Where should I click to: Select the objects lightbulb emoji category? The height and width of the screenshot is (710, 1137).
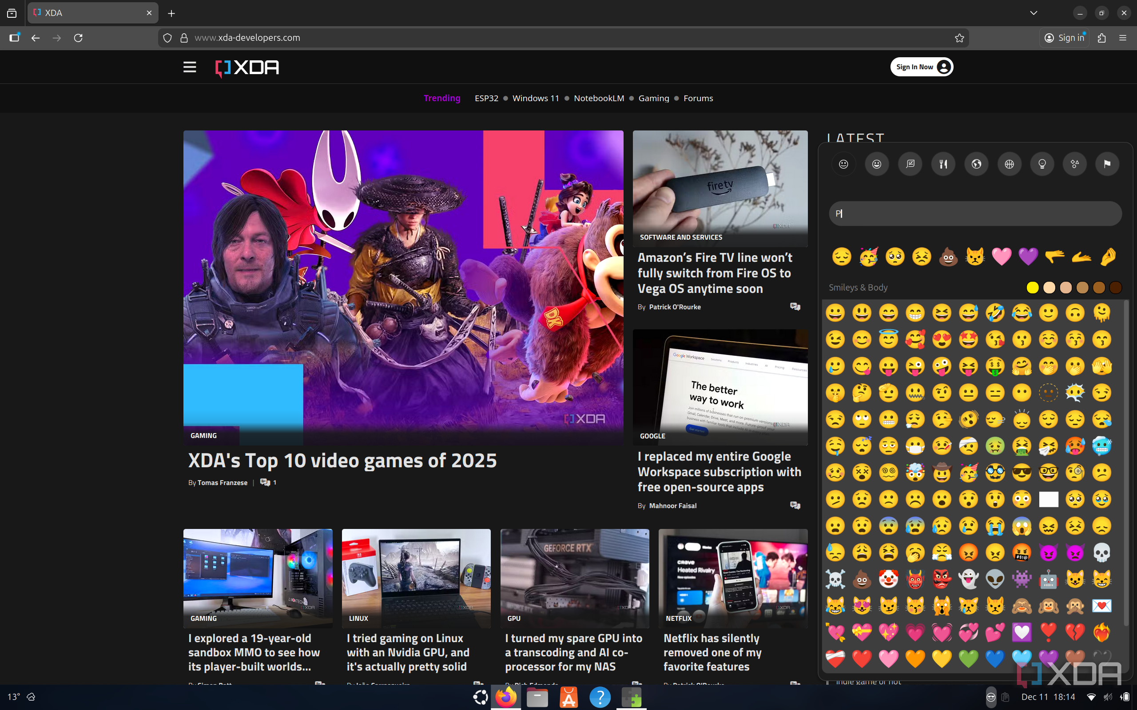[x=1042, y=164]
